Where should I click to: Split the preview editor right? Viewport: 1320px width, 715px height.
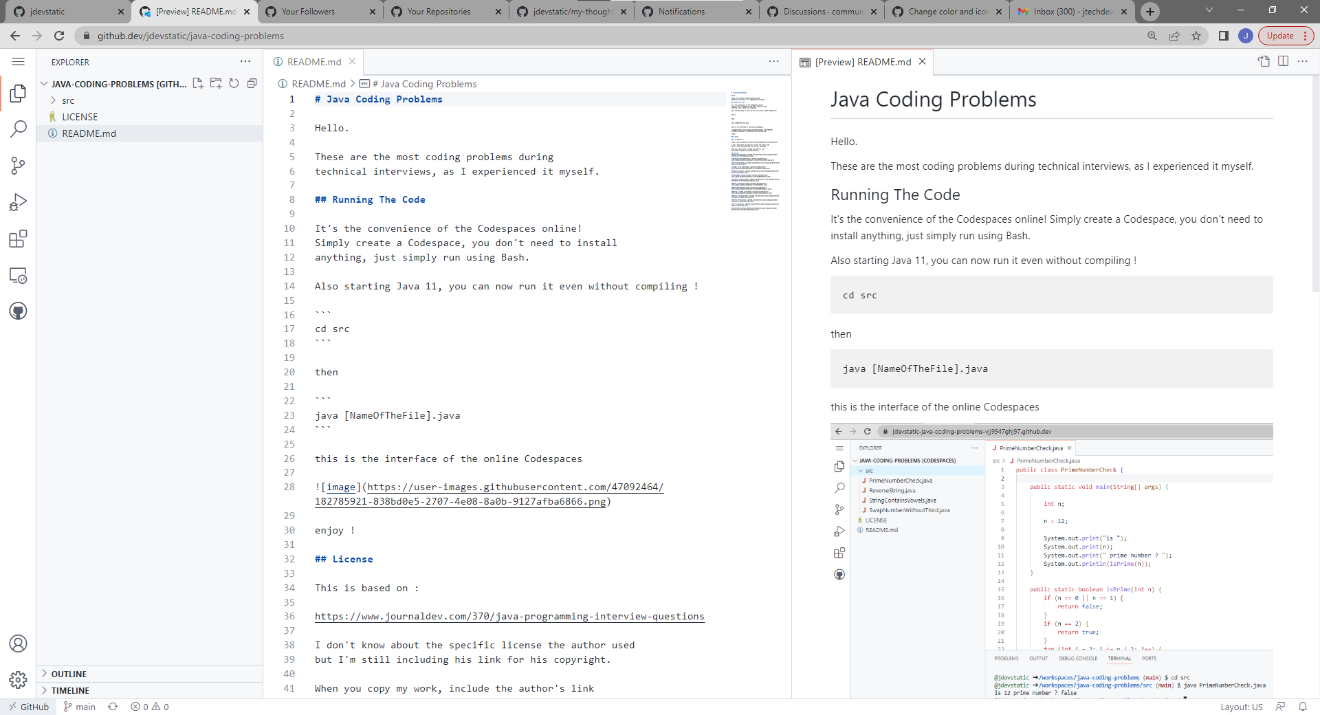click(1283, 61)
